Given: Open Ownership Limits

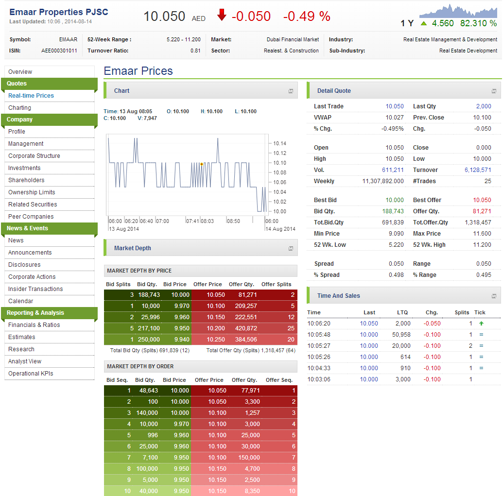Looking at the screenshot, I should click(x=32, y=192).
